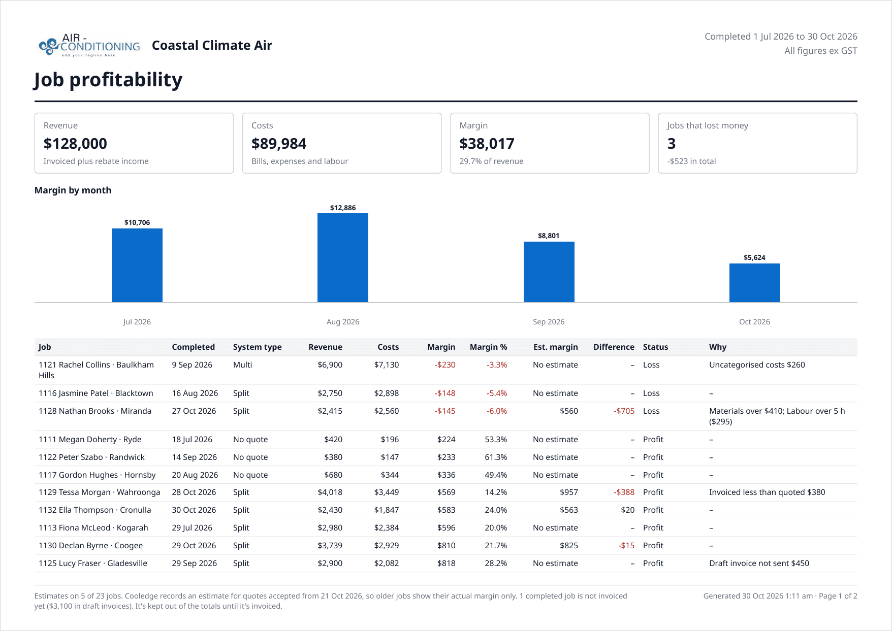Click the Completed column header
This screenshot has width=892, height=631.
[x=193, y=347]
